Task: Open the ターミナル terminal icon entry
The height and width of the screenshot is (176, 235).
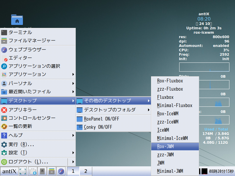Action: [x=4, y=33]
